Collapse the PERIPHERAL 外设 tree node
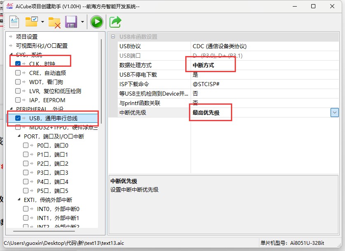Screen dimensions: 345x251 pos(11,108)
